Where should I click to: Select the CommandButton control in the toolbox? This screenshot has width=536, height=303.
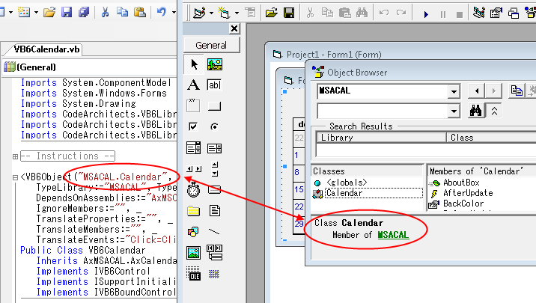coord(214,106)
